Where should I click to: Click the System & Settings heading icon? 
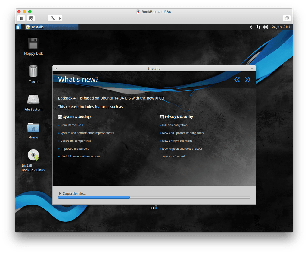(60, 117)
